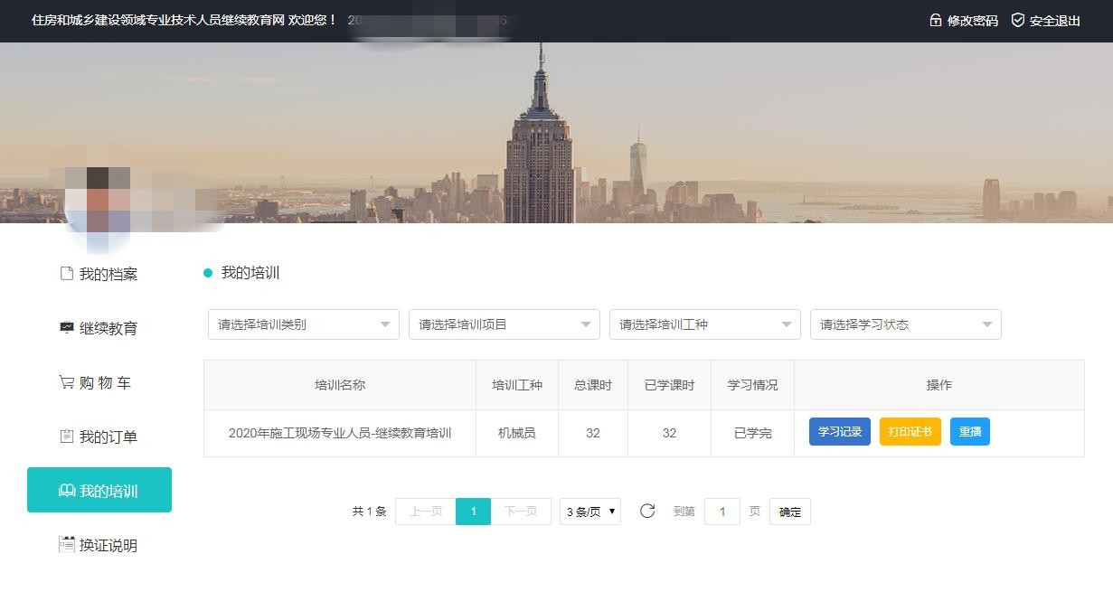Open 学习记录 for the training course
This screenshot has width=1113, height=601.
pyautogui.click(x=839, y=432)
